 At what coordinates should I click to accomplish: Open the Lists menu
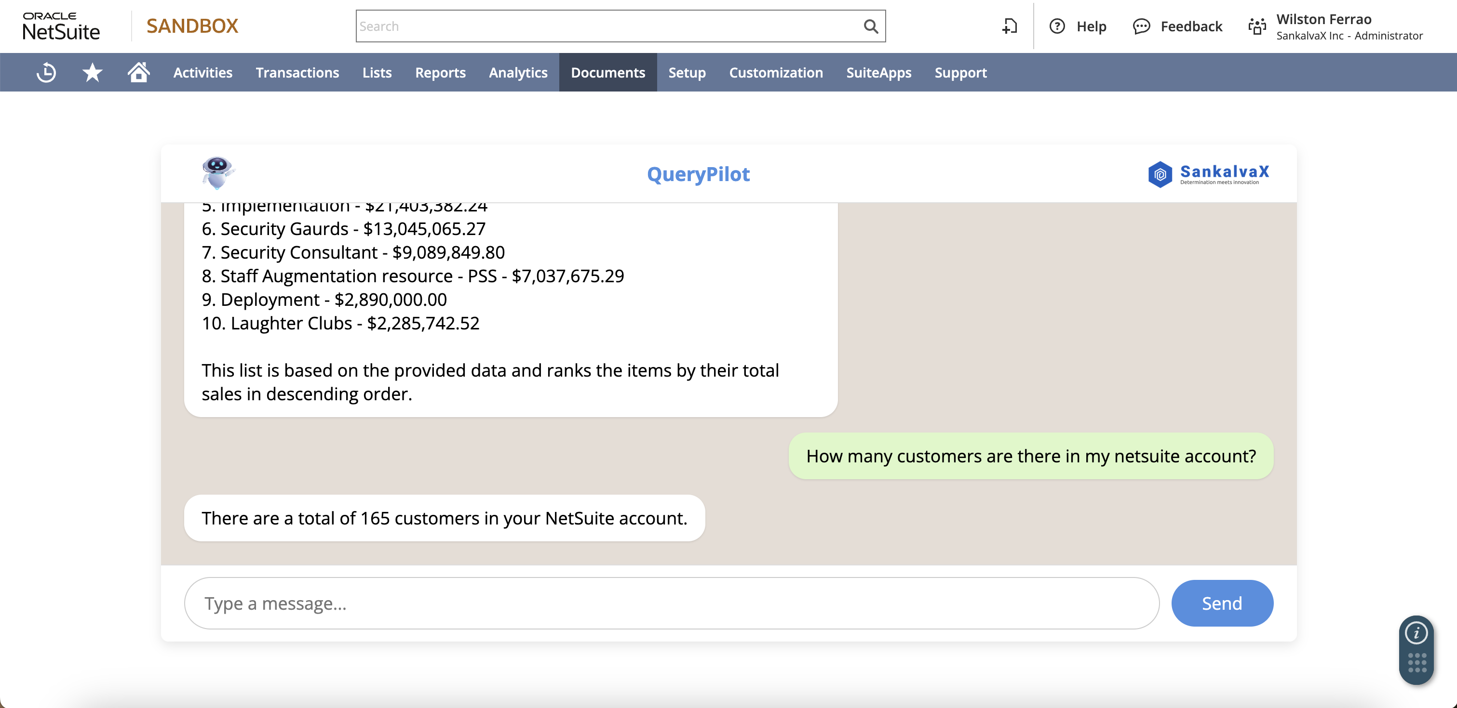point(377,72)
